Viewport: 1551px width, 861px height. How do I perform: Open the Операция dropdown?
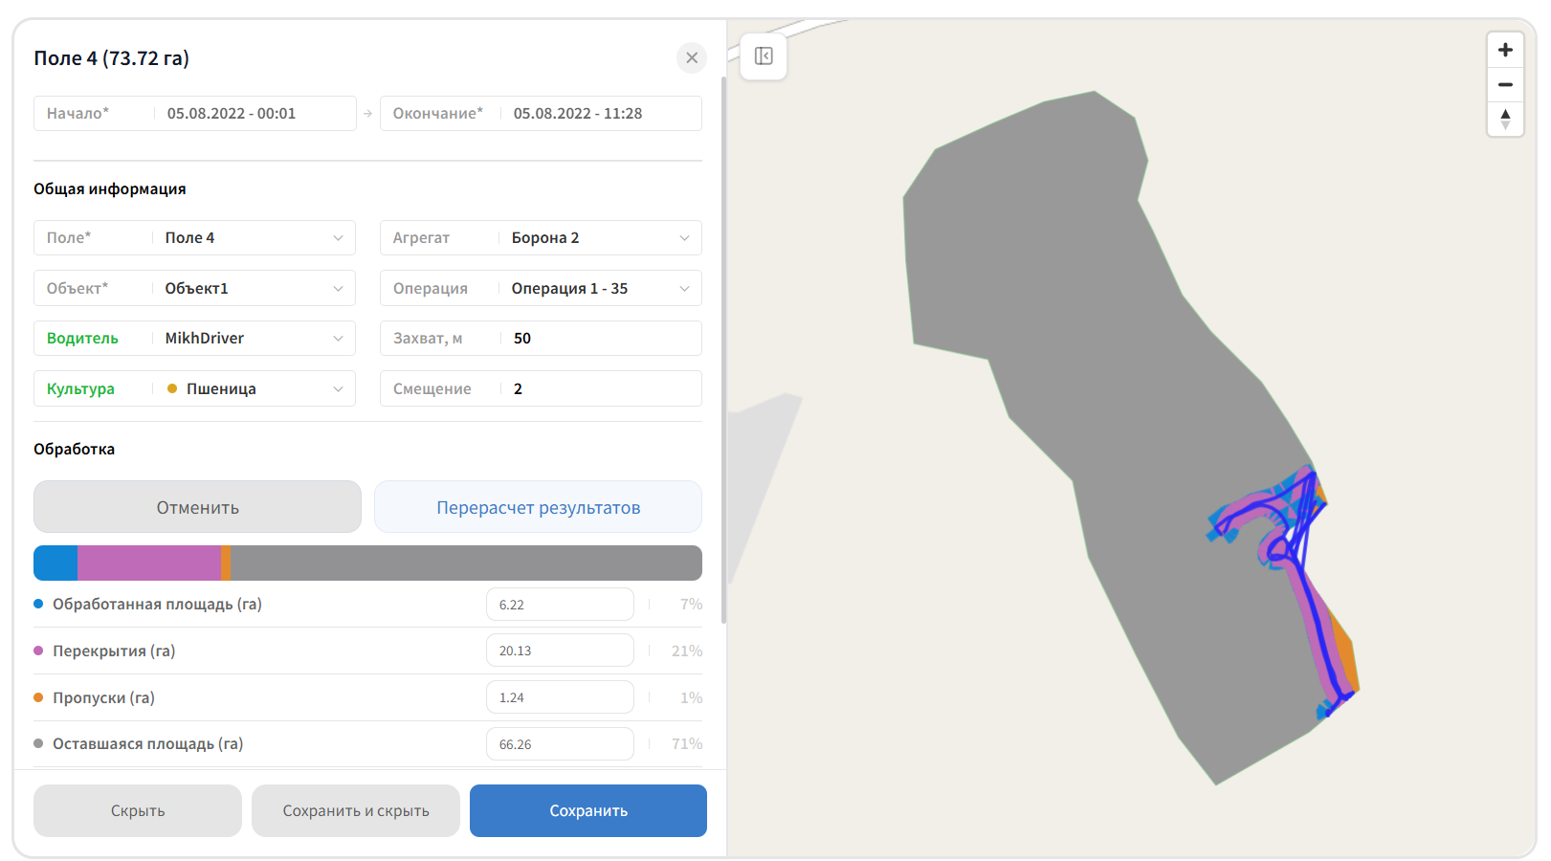pos(541,288)
